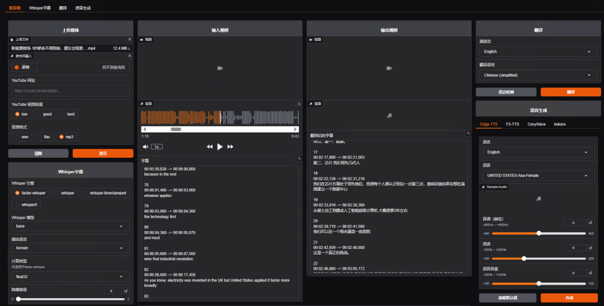The height and width of the screenshot is (306, 604).
Task: Click the orange 翻译 translate button
Action: (570, 92)
